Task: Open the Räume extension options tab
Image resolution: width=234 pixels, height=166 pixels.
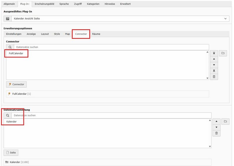Action: pos(96,34)
